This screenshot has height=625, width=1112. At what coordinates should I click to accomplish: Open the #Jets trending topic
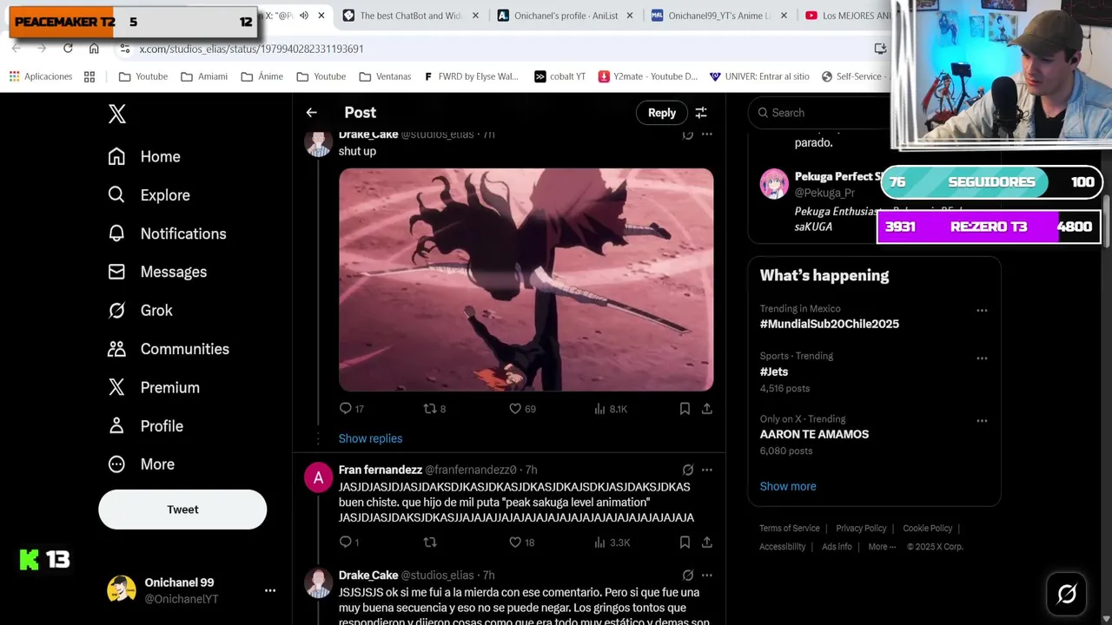tap(774, 372)
